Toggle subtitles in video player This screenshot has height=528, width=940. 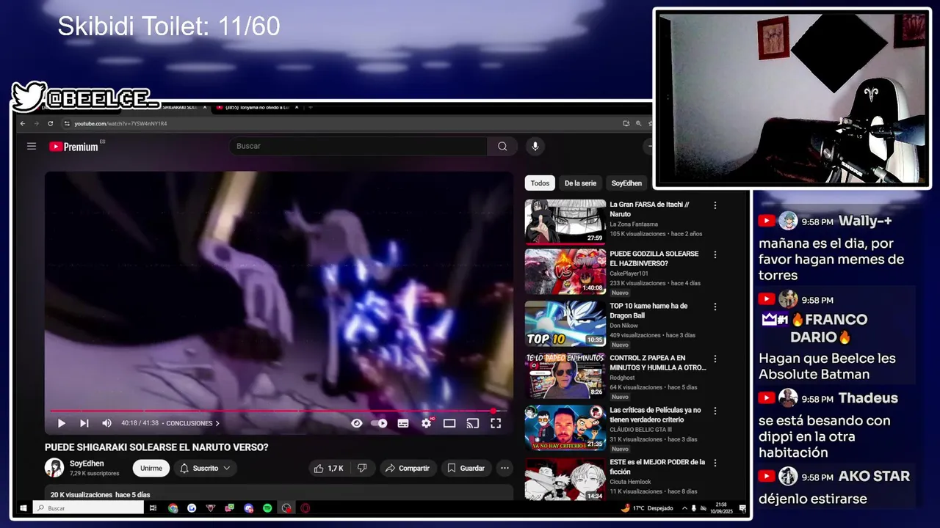click(403, 423)
